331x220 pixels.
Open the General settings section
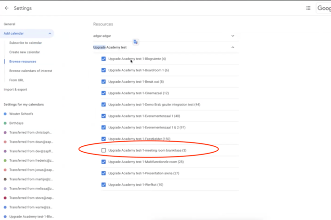10,24
